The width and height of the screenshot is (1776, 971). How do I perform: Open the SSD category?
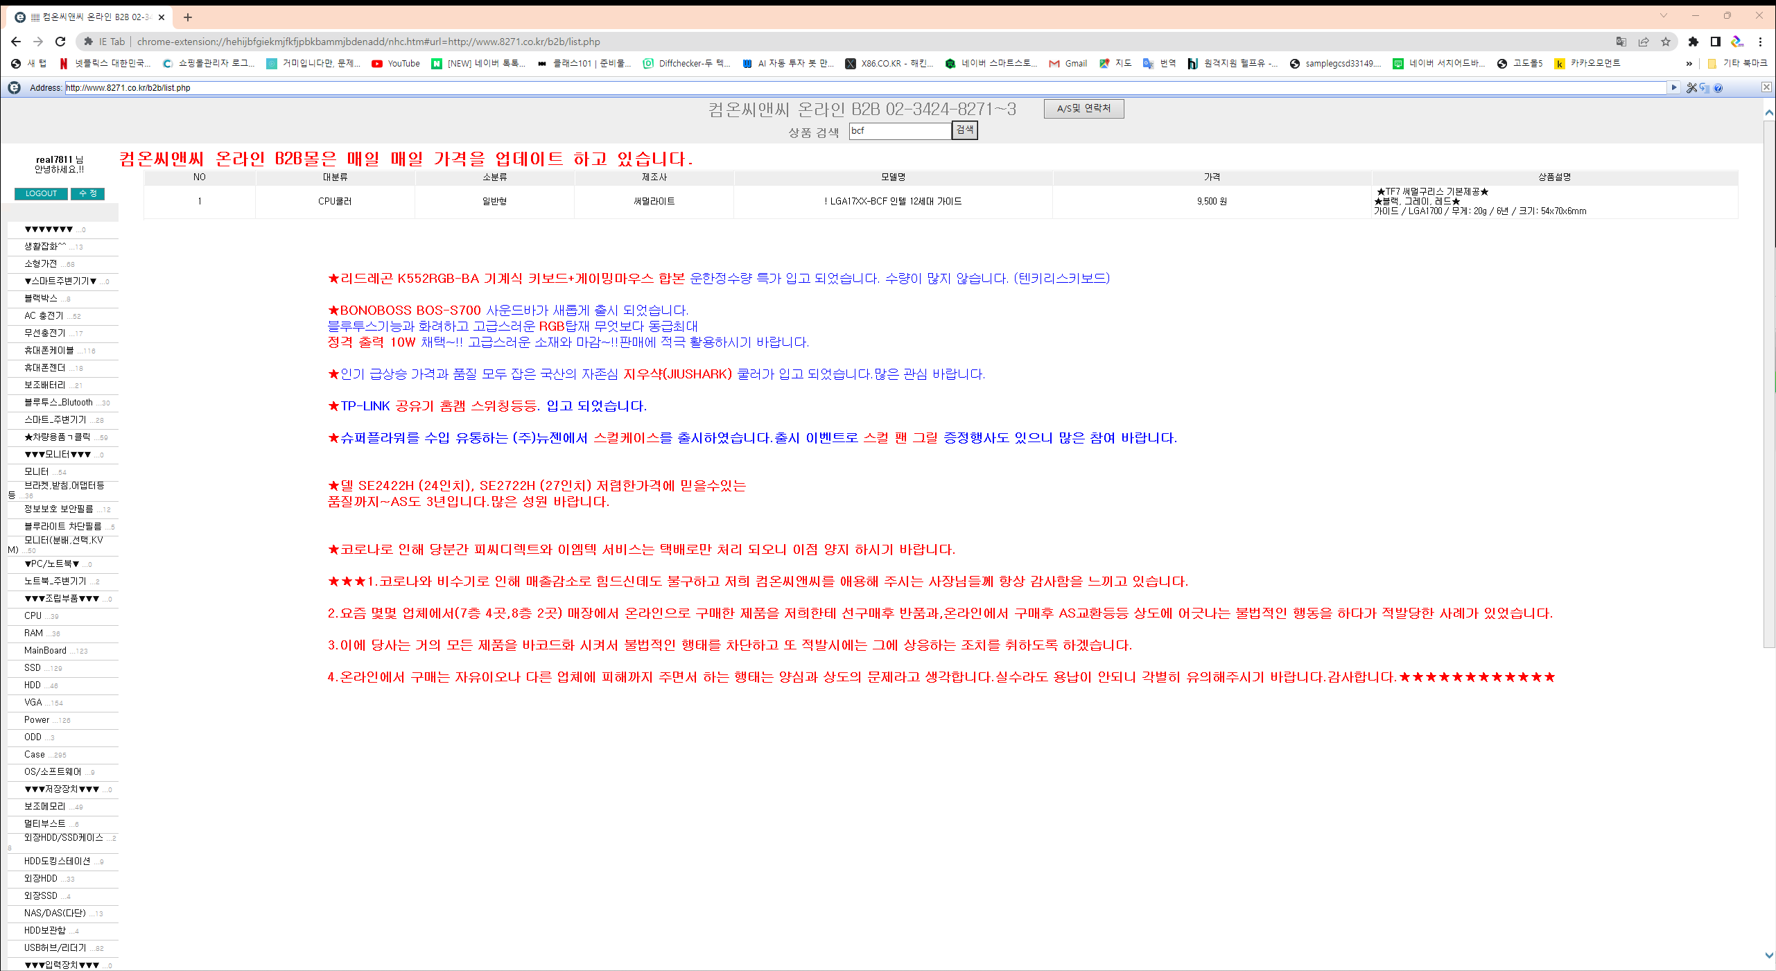33,667
